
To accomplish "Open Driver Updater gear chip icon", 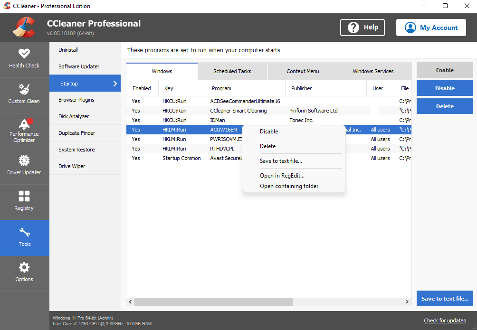I will (24, 160).
